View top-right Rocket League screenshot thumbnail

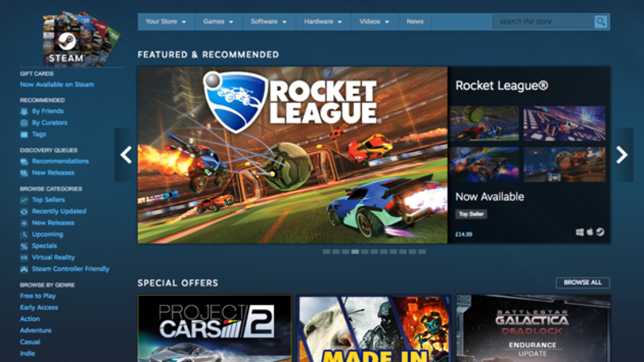[x=564, y=123]
